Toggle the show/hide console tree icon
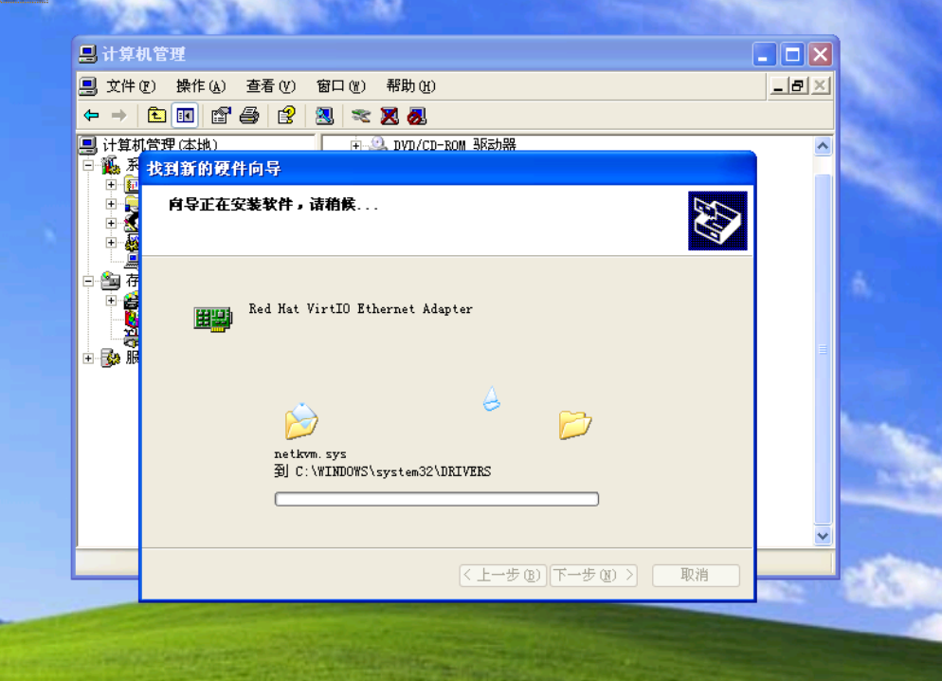Screen dimensions: 942x681 coord(185,115)
